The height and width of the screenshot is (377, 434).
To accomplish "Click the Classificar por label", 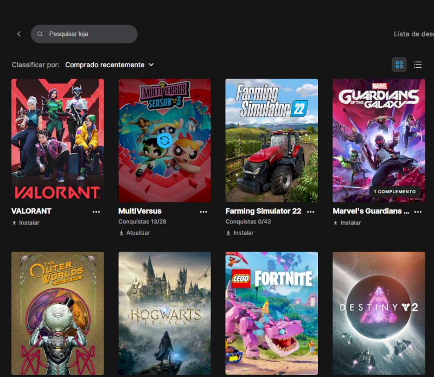I will click(x=36, y=65).
